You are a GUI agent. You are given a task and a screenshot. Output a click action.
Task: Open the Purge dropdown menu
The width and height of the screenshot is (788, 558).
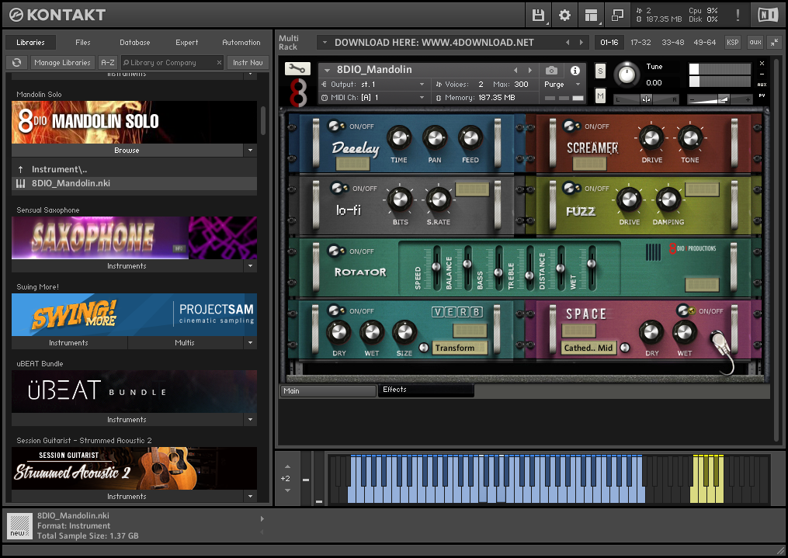coord(562,85)
